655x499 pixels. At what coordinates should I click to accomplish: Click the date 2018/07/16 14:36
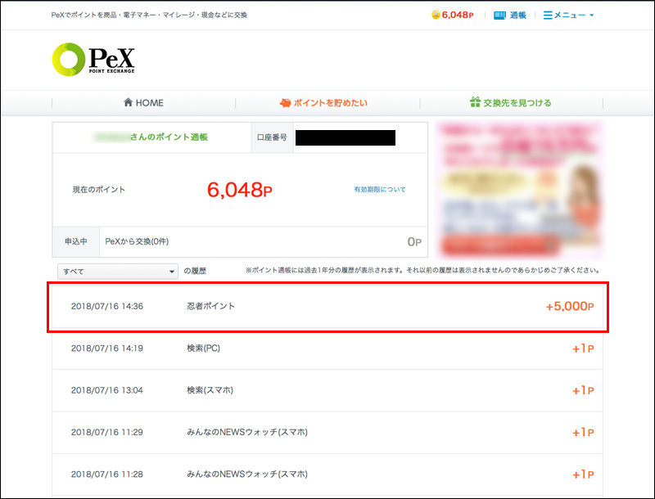coord(107,306)
